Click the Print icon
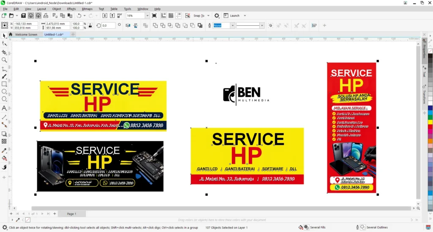 (46, 16)
